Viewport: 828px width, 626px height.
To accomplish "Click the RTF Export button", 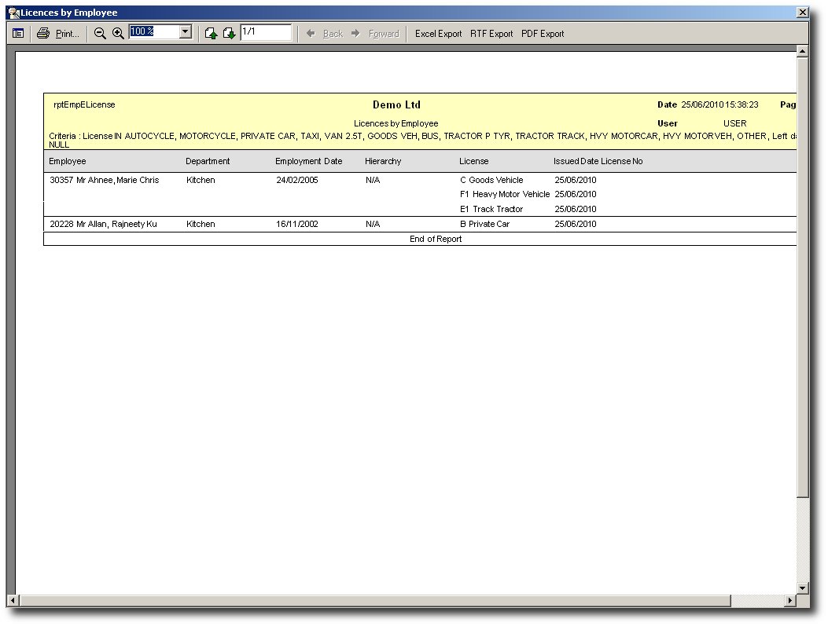I will (491, 34).
